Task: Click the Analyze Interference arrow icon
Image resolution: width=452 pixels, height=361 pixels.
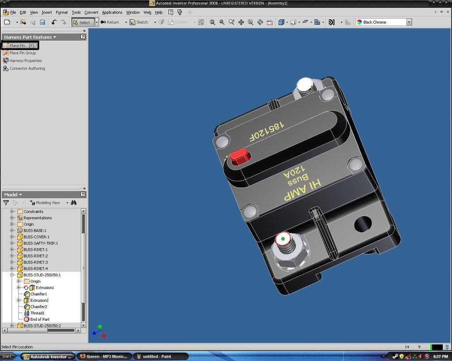Action: [x=331, y=22]
